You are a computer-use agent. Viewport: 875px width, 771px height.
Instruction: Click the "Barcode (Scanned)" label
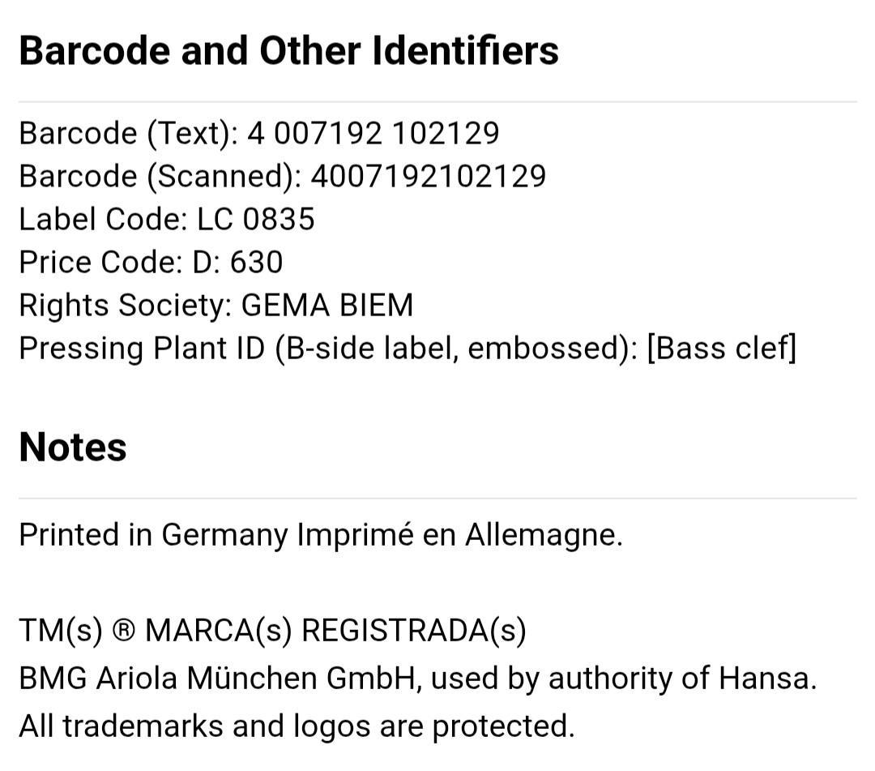160,177
